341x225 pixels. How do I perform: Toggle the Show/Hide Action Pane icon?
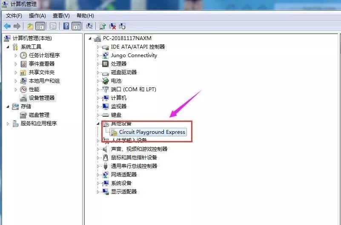[77, 26]
